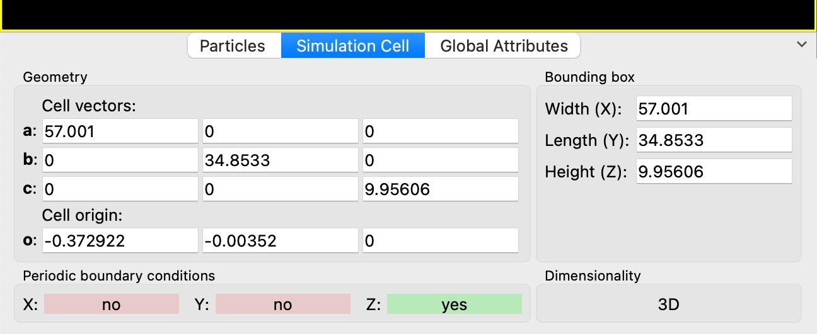
Task: Click the 3D dimensionality button
Action: (668, 304)
